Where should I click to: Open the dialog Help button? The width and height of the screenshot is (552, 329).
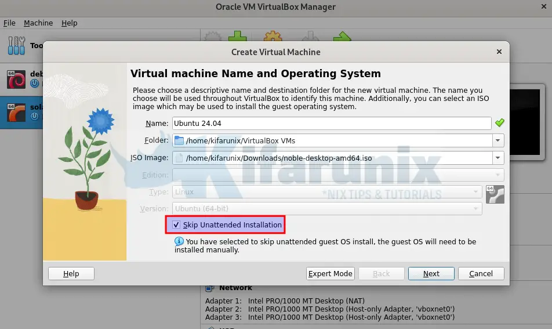[71, 274]
